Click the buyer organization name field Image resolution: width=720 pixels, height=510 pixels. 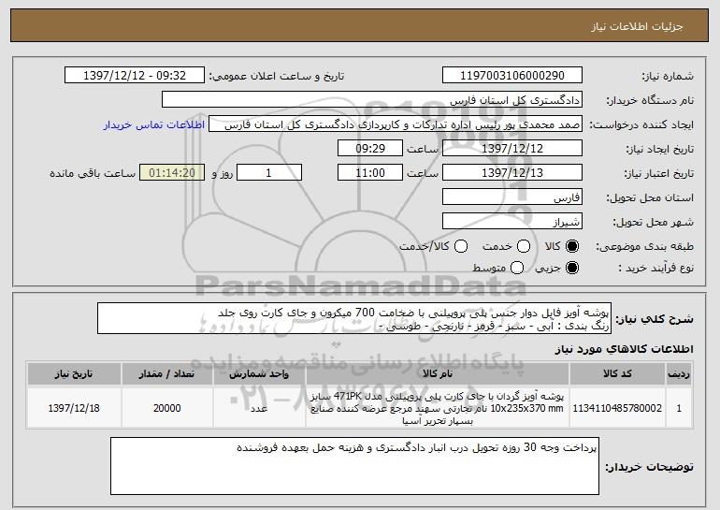pyautogui.click(x=372, y=100)
